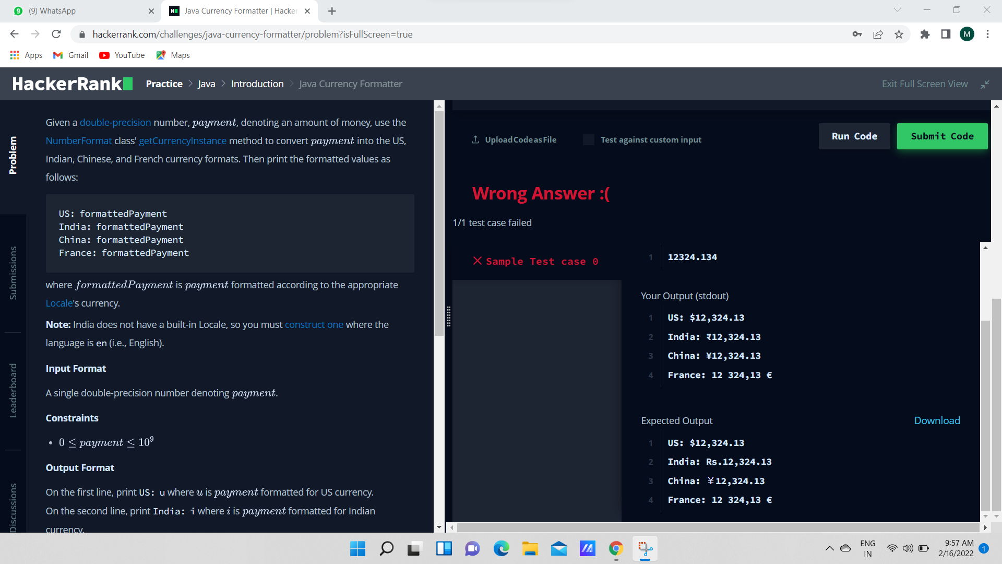The image size is (1002, 564).
Task: Enable Test against custom input checkbox
Action: coord(589,139)
